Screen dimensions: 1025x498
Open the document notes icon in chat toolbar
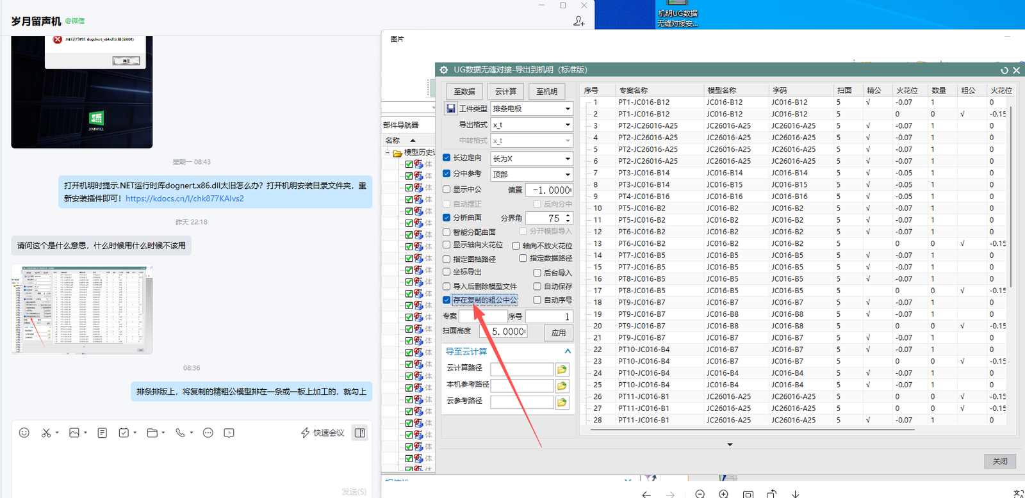point(102,433)
